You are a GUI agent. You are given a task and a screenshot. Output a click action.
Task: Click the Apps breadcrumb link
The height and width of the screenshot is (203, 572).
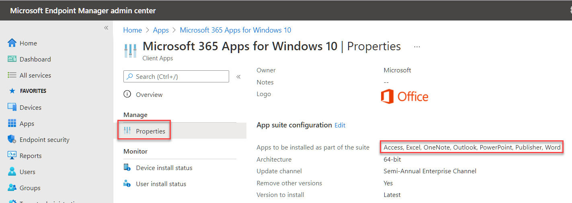coord(161,30)
